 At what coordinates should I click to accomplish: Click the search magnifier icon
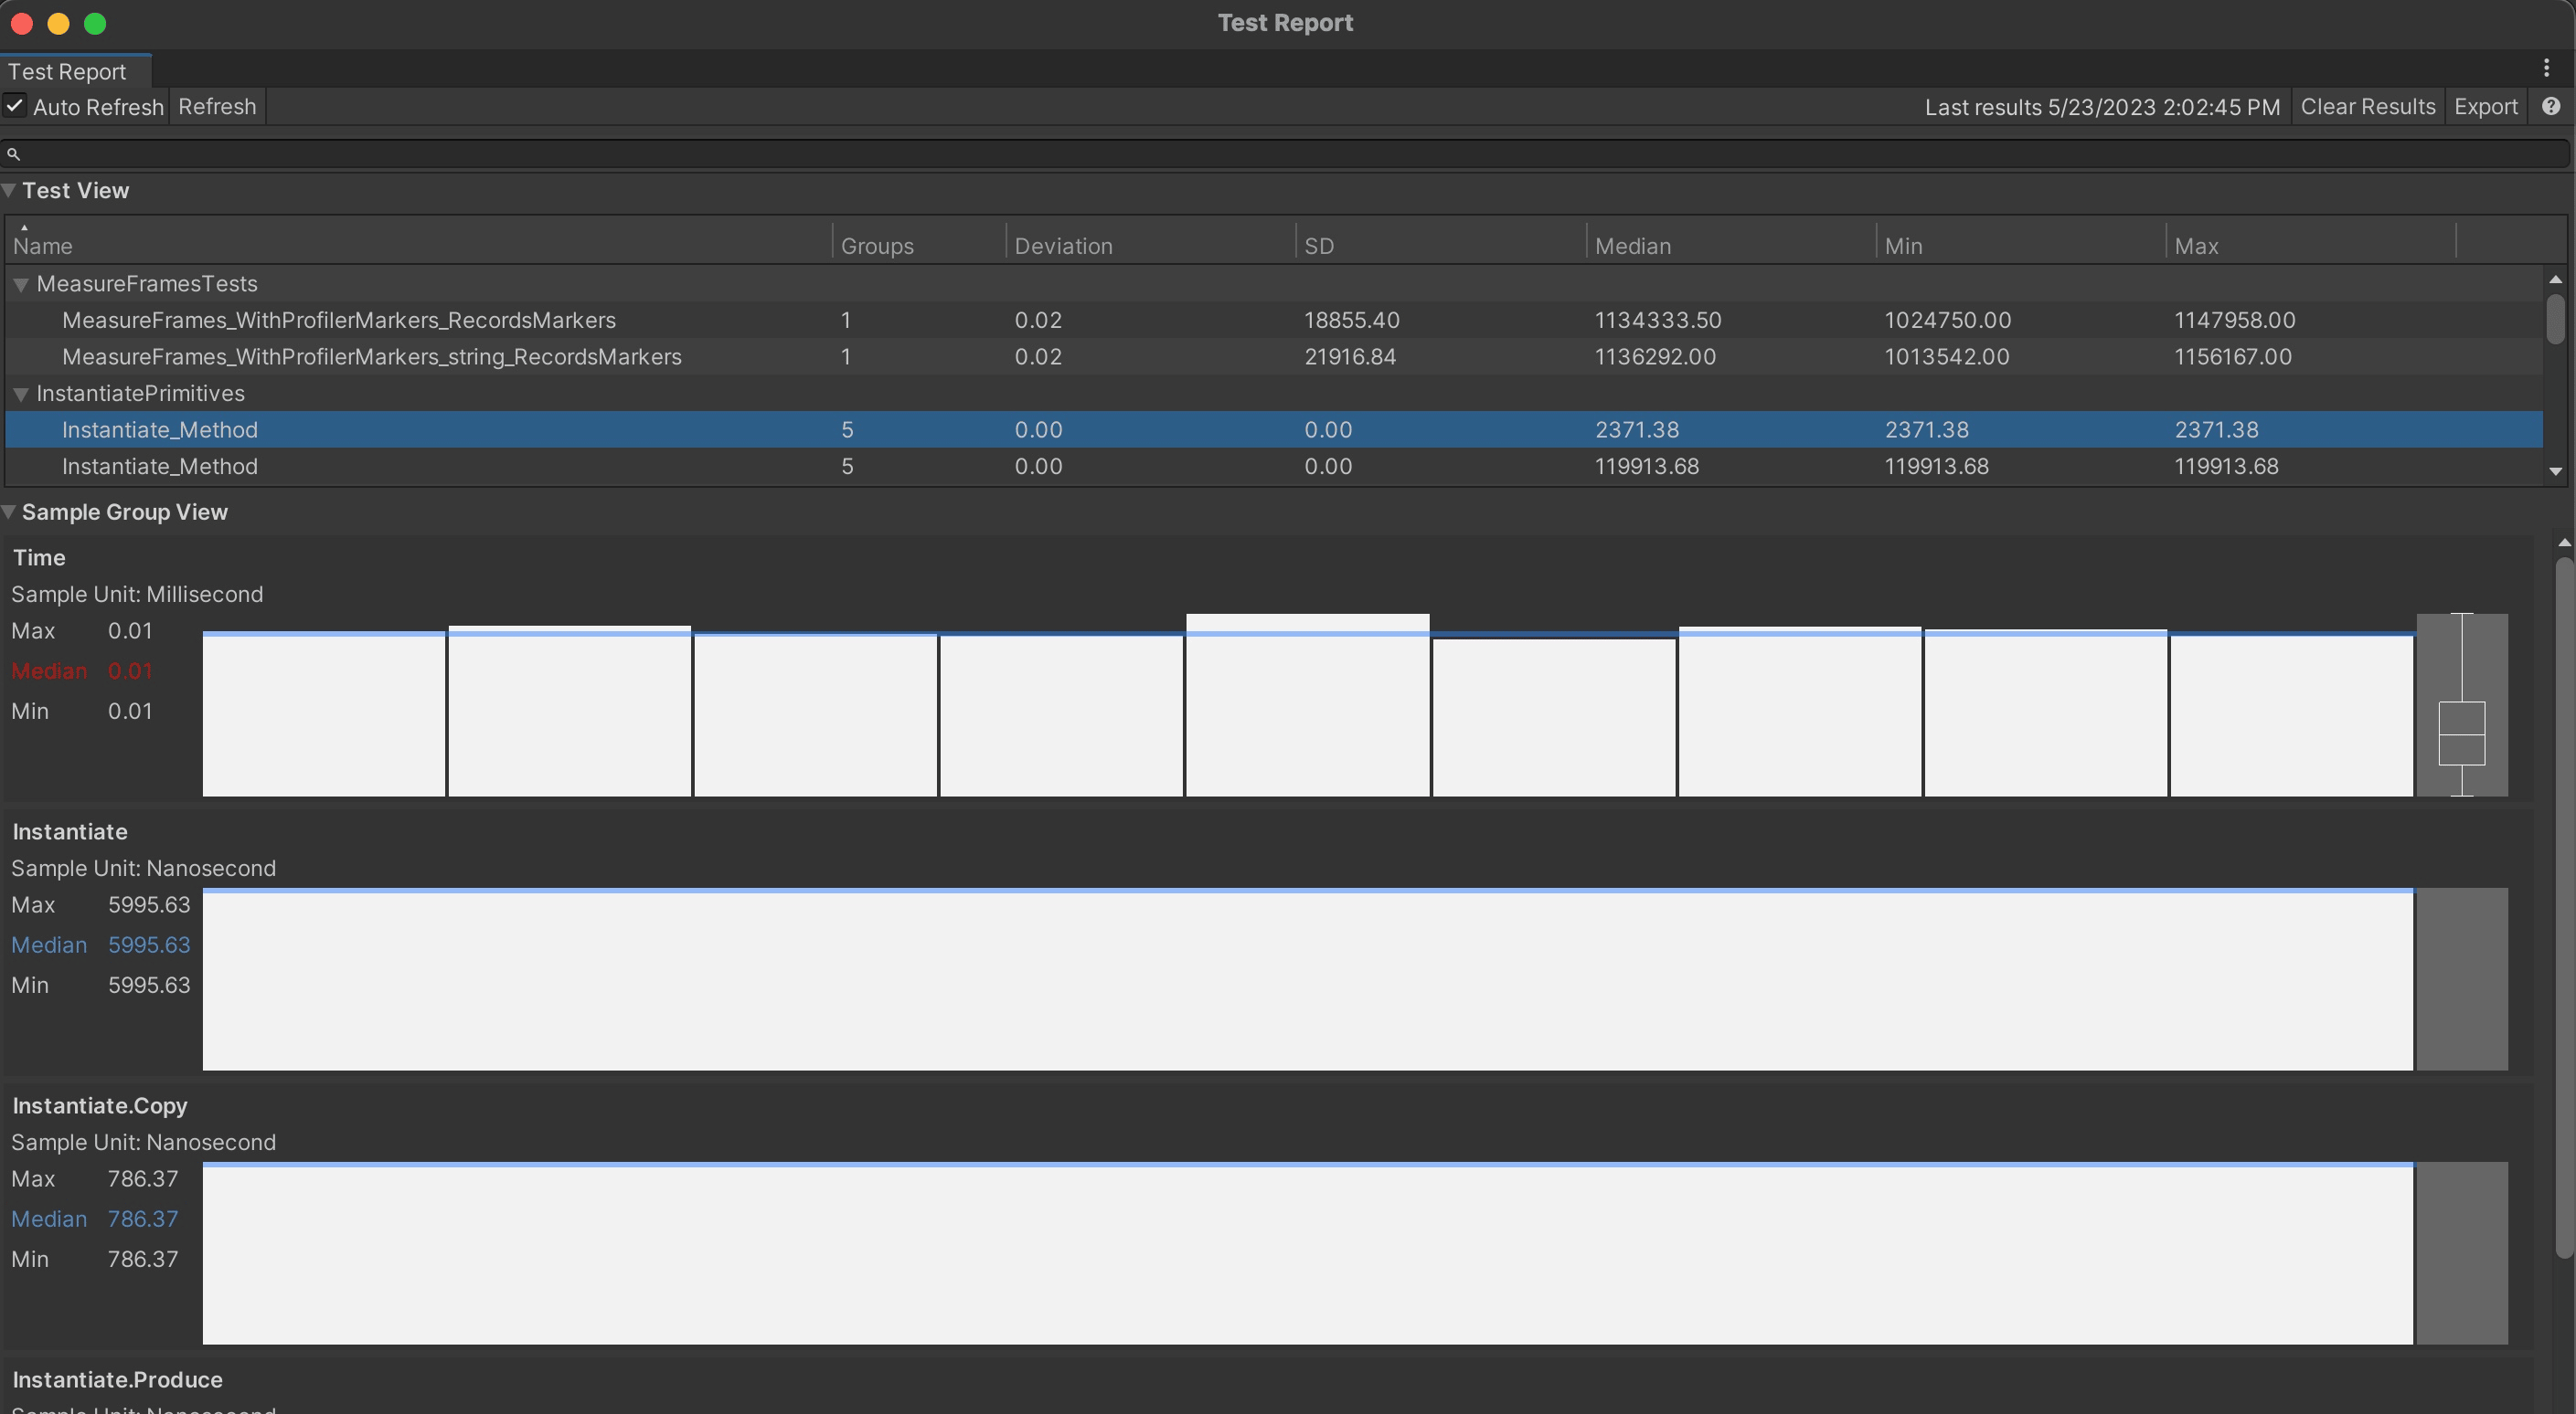(14, 153)
